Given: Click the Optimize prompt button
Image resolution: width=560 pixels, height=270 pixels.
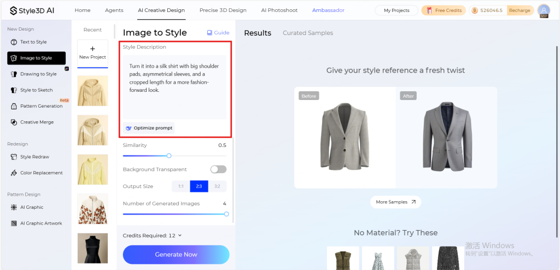Looking at the screenshot, I should [149, 128].
